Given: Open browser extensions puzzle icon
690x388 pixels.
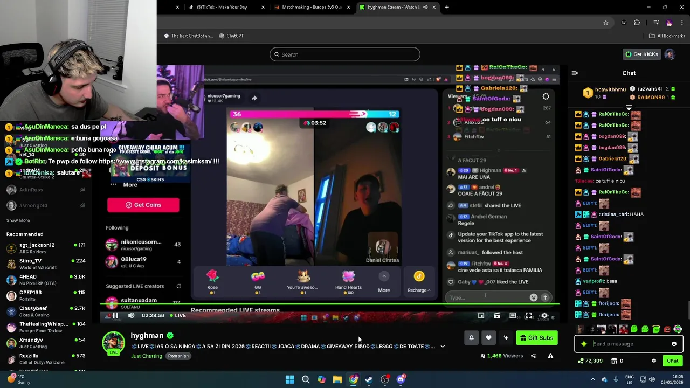Looking at the screenshot, I should click(x=637, y=23).
